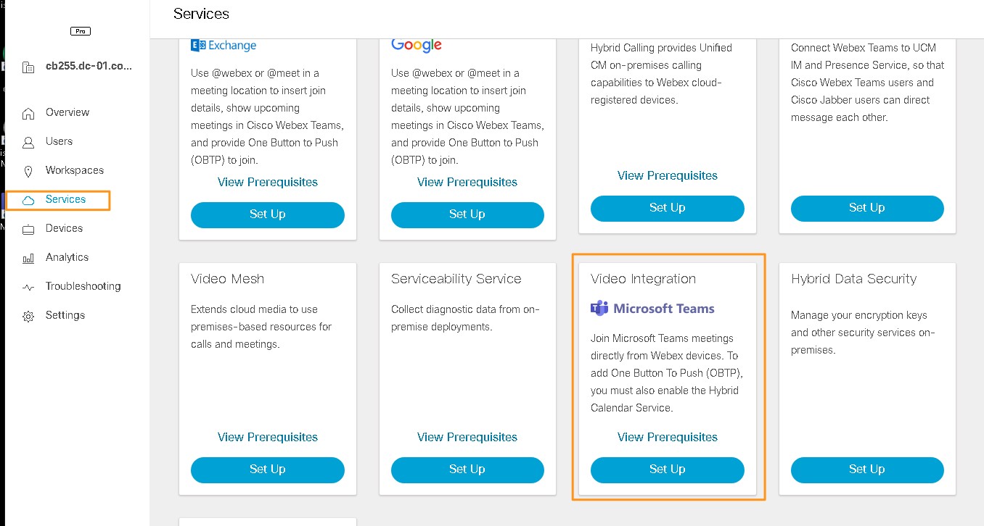The image size is (984, 526).
Task: Click the organization building icon beside cb255.dc-01
Action: pyautogui.click(x=28, y=67)
